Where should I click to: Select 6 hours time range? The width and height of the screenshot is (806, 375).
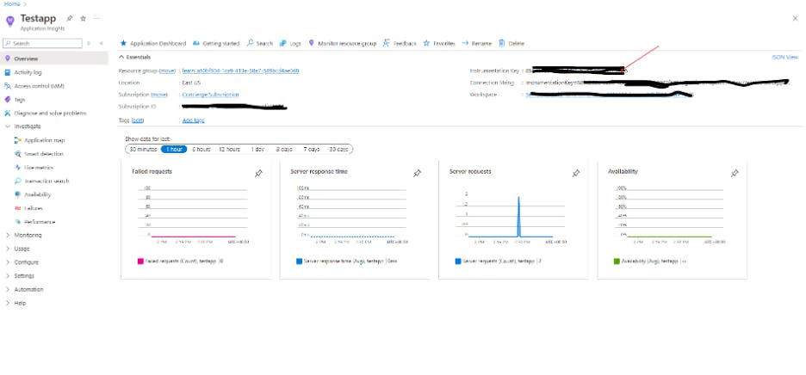(x=201, y=149)
